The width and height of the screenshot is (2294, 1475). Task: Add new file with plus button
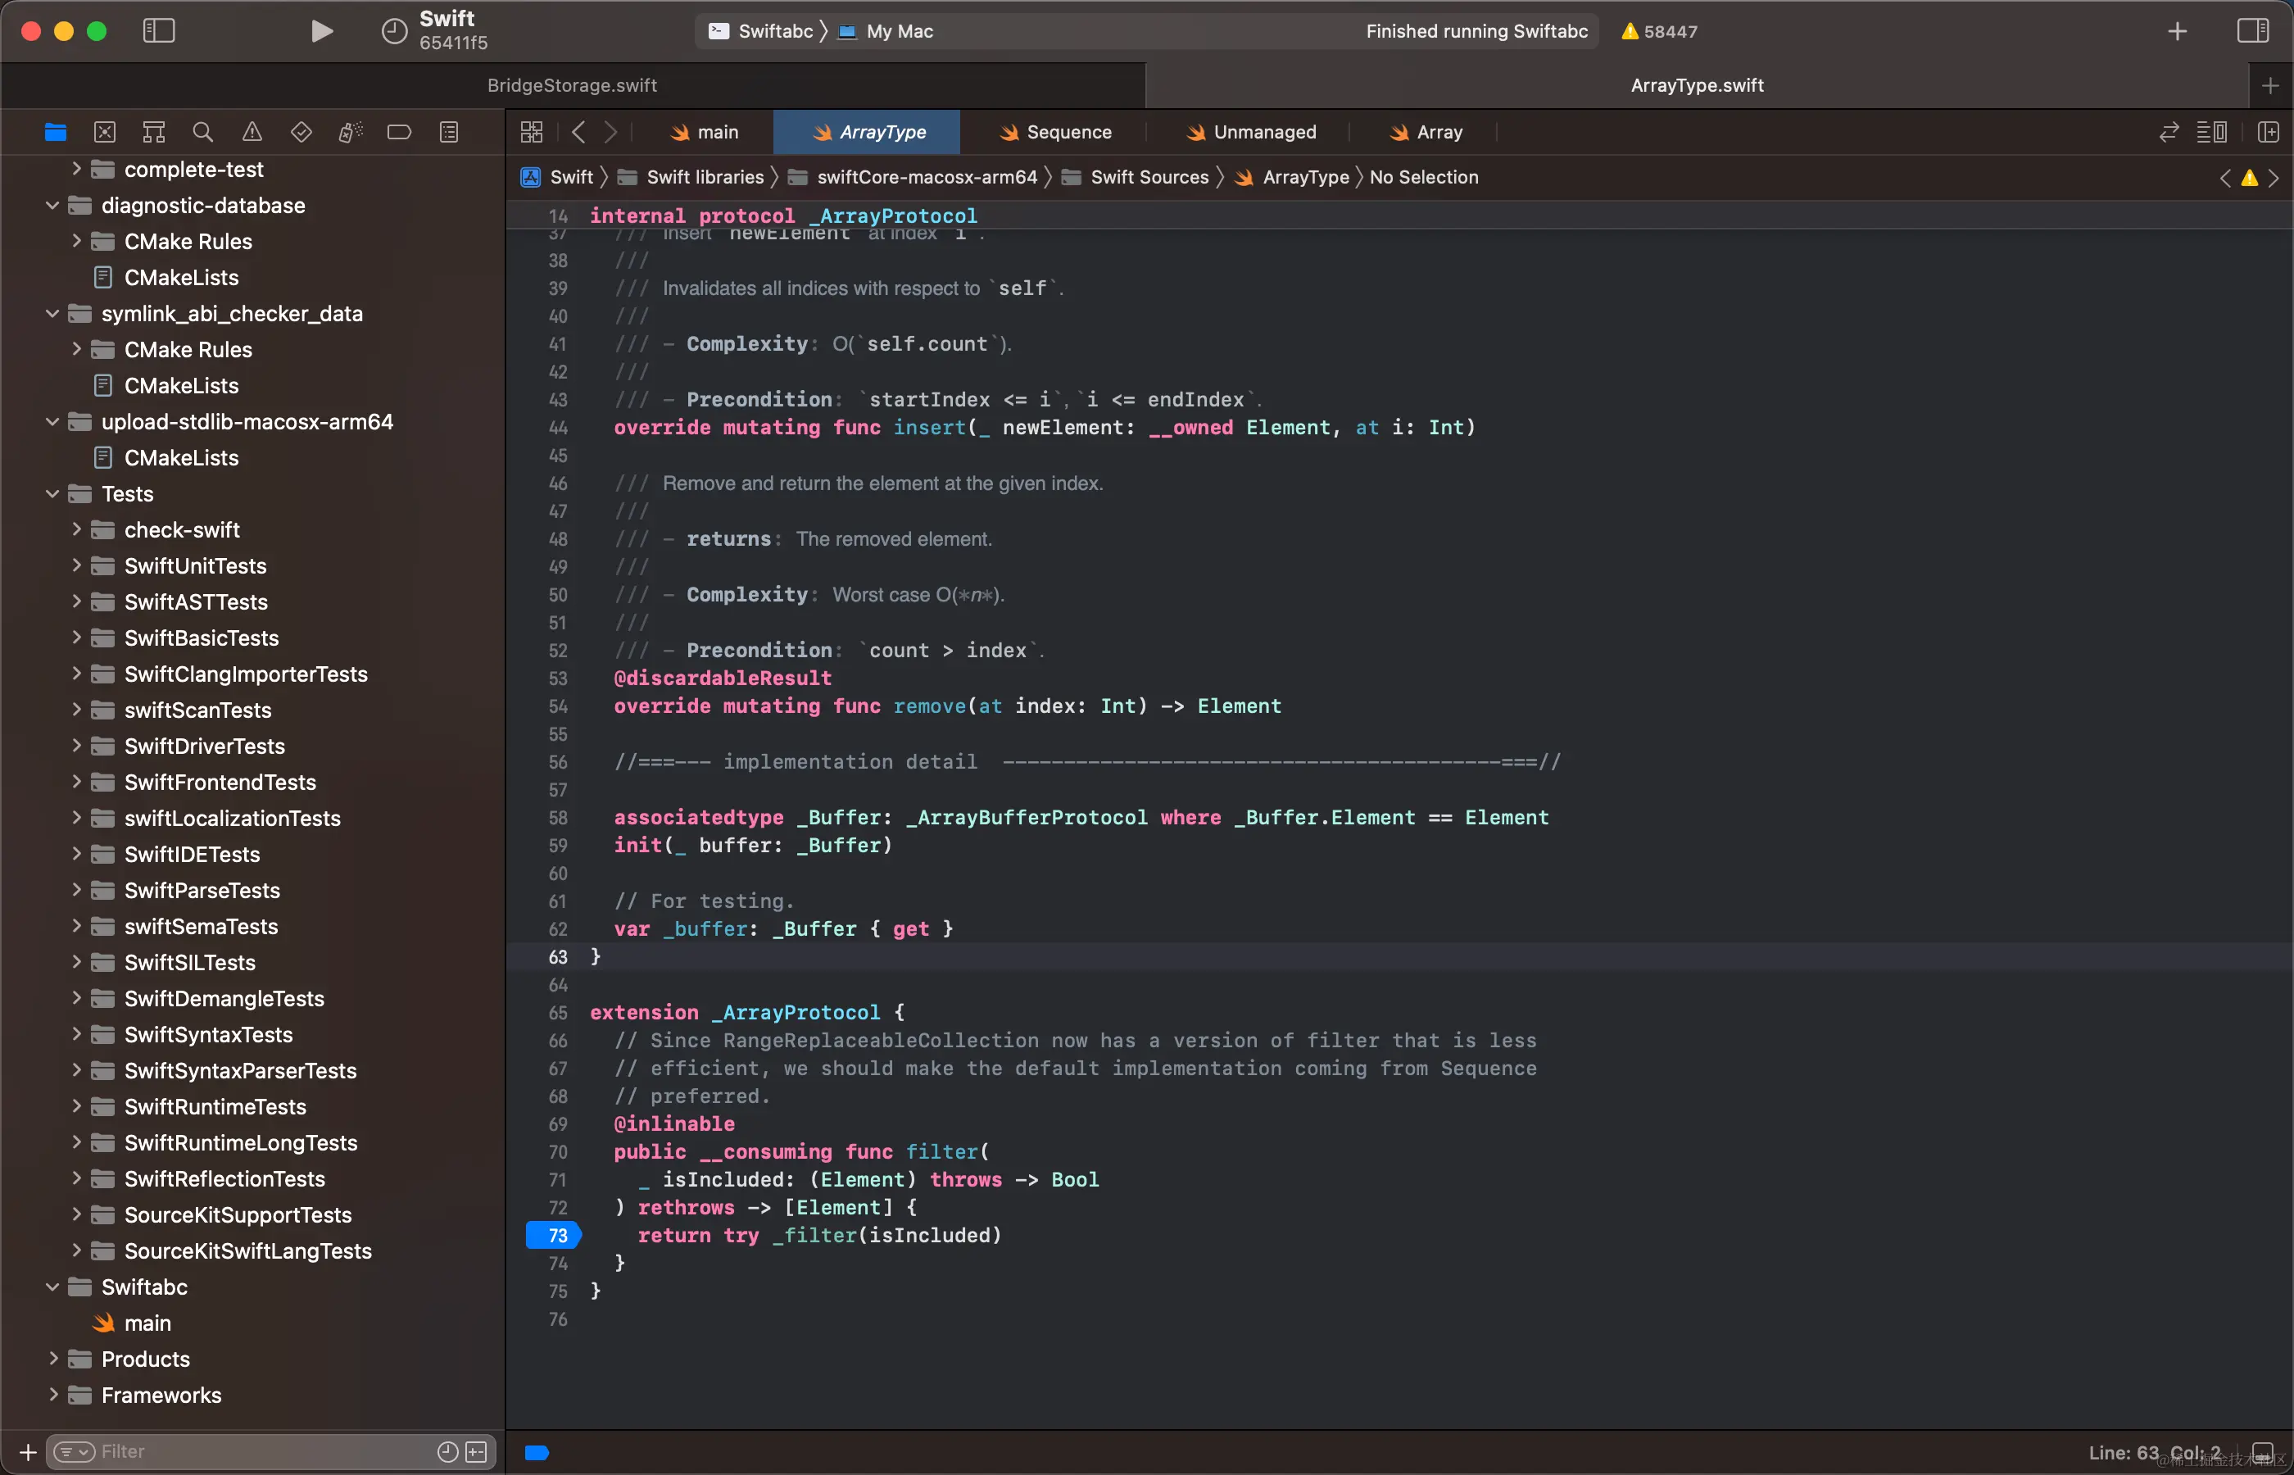[29, 1452]
